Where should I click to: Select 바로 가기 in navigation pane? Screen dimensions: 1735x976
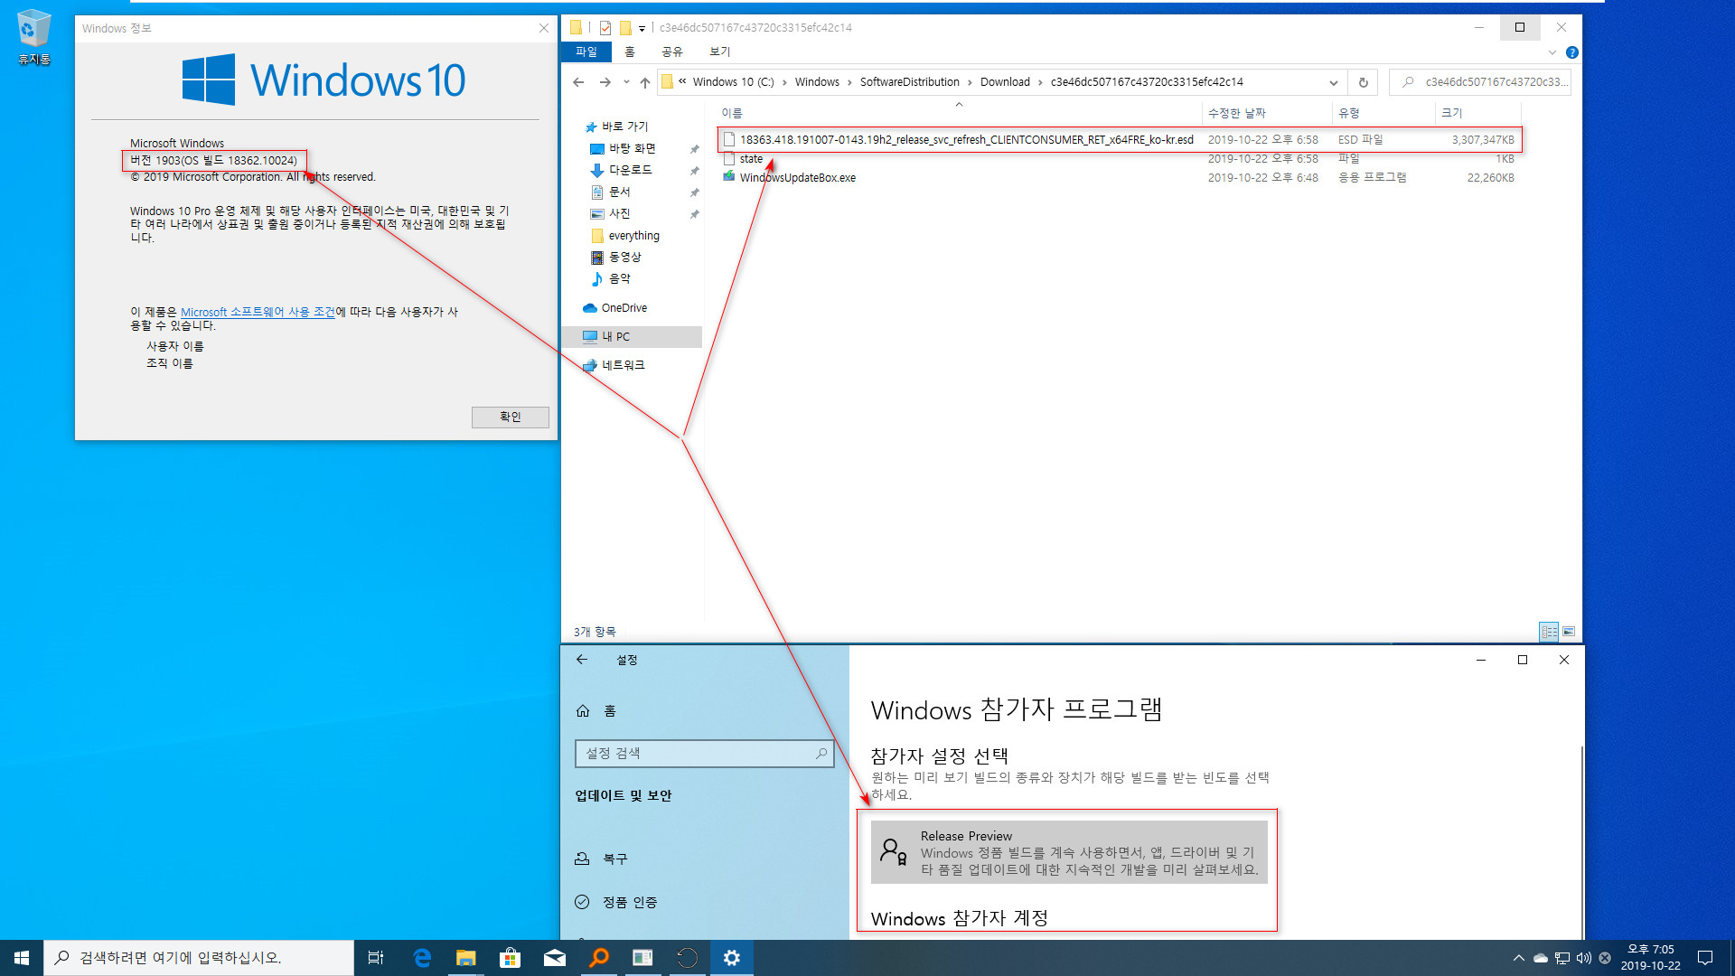[624, 127]
